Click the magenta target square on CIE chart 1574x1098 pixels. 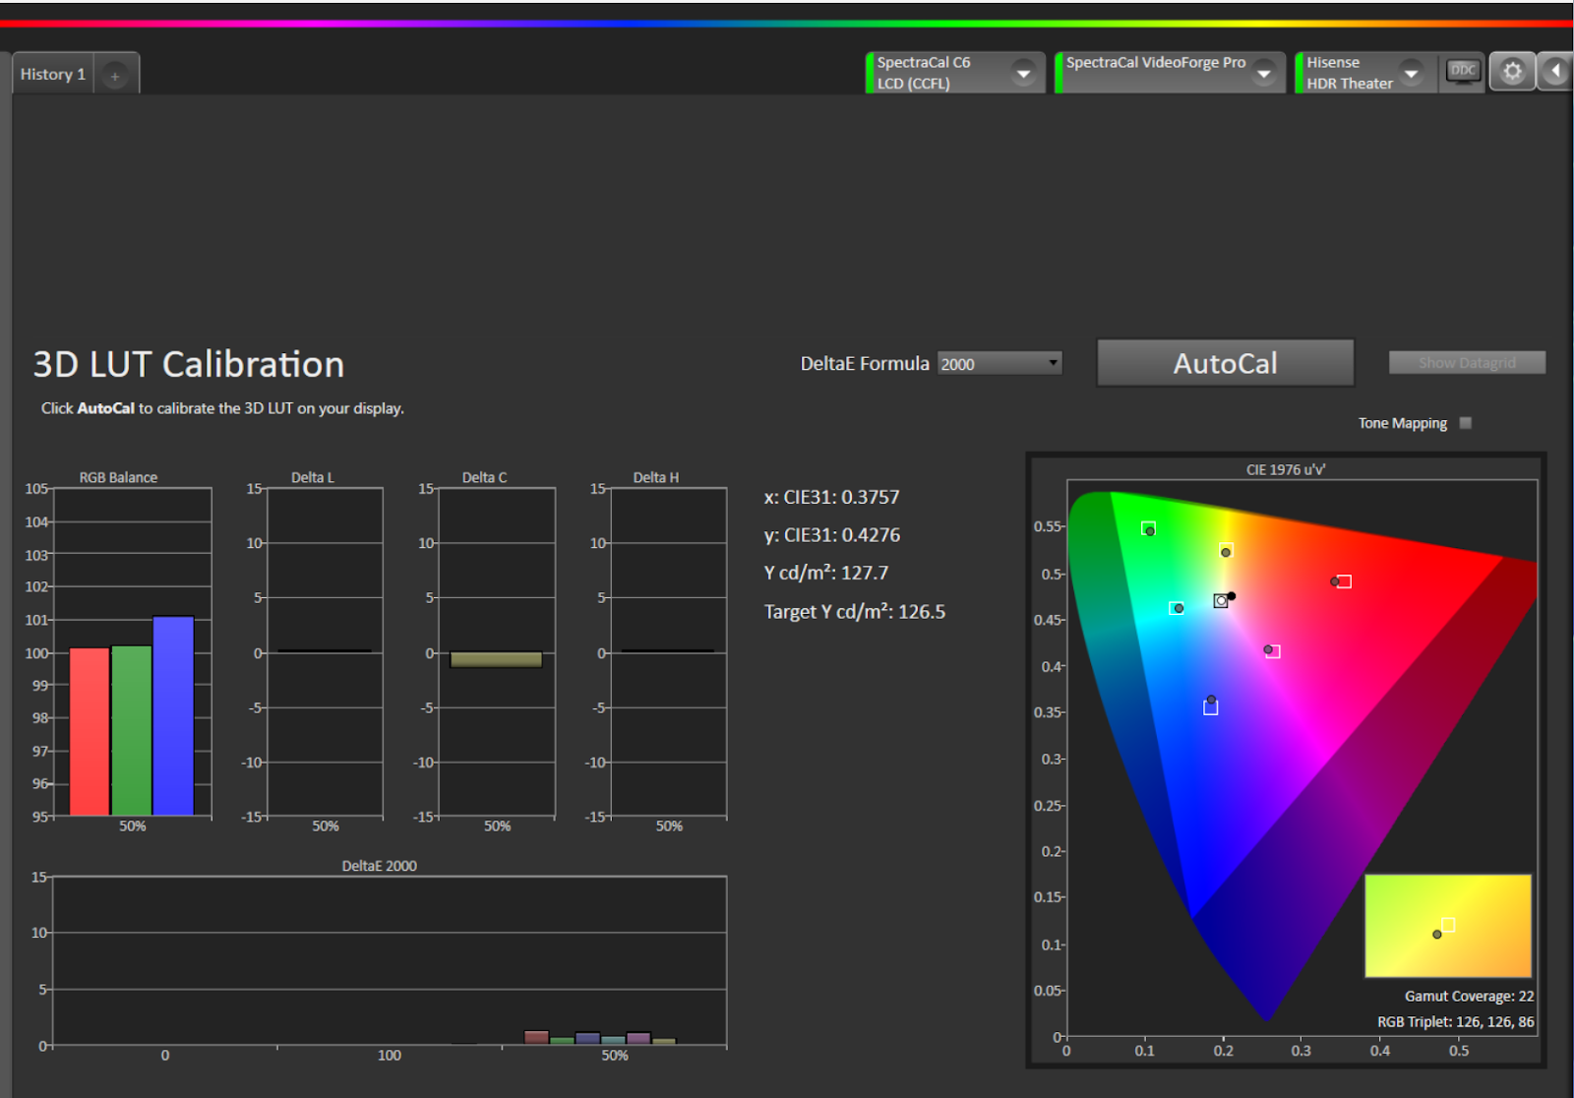[1273, 651]
